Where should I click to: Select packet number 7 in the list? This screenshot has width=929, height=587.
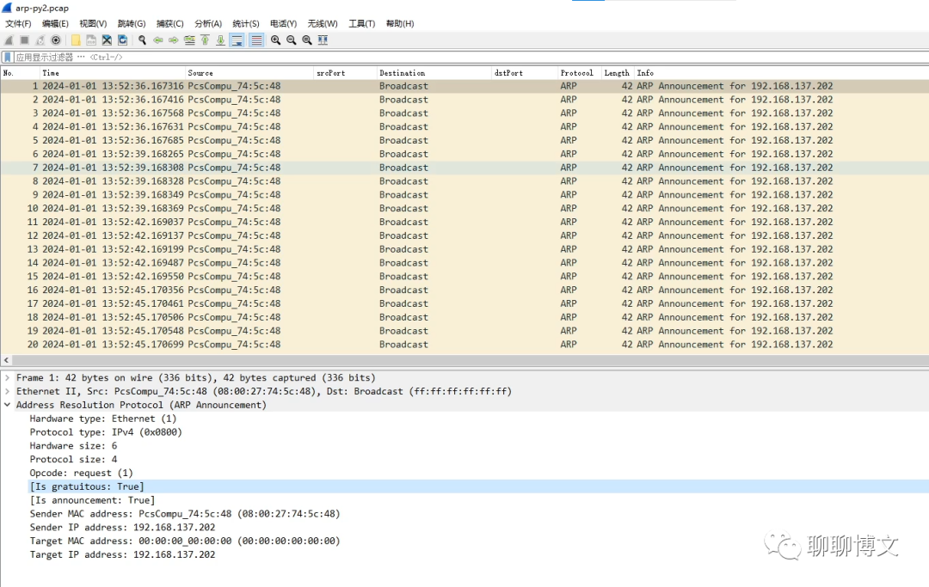pos(464,168)
